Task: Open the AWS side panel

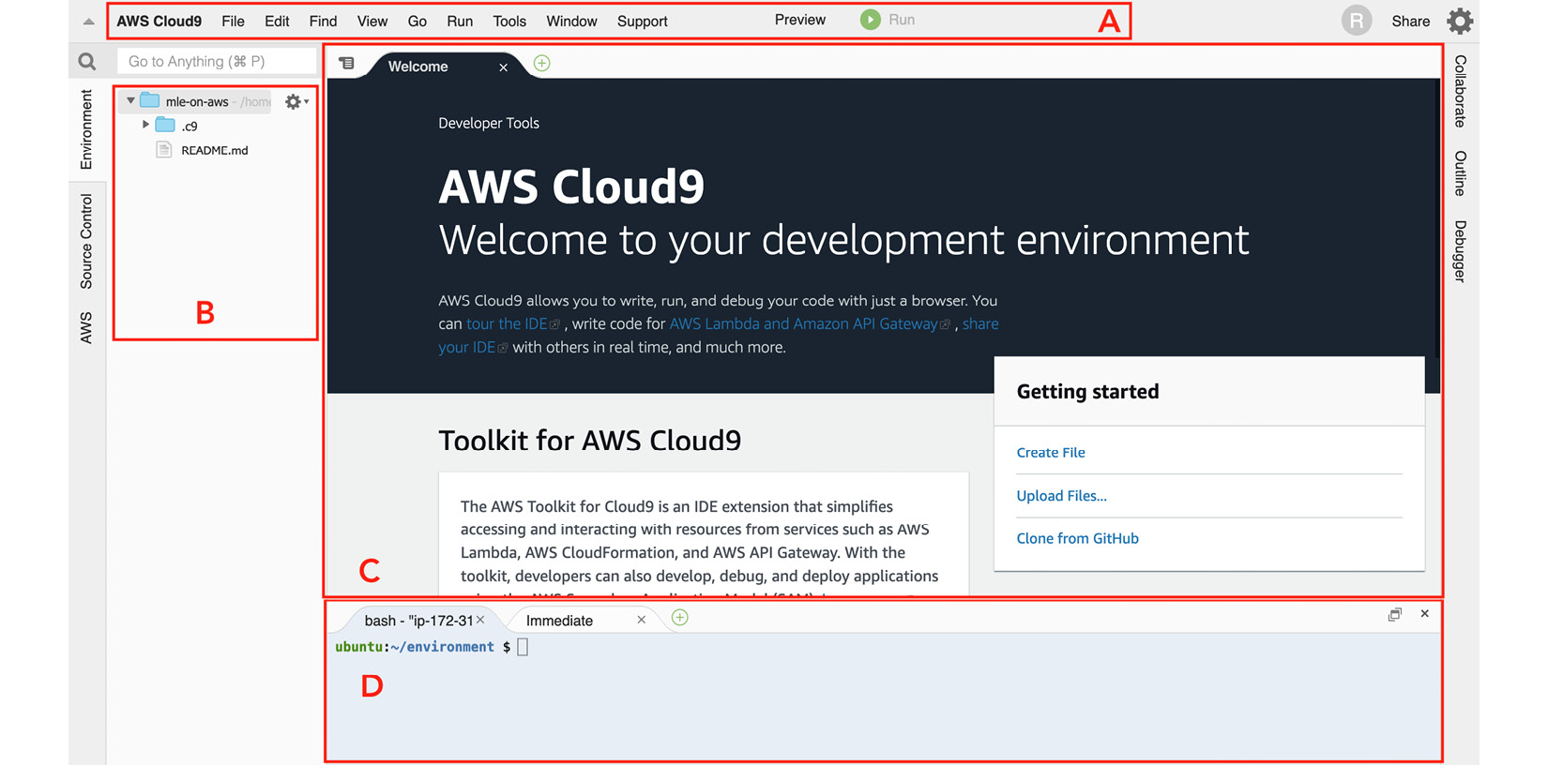Action: click(86, 328)
